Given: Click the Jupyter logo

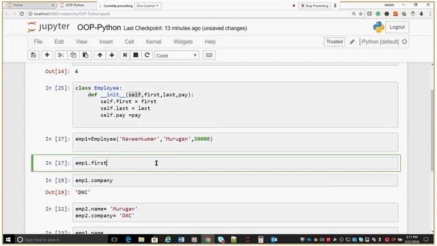Looking at the screenshot, I should [x=48, y=27].
